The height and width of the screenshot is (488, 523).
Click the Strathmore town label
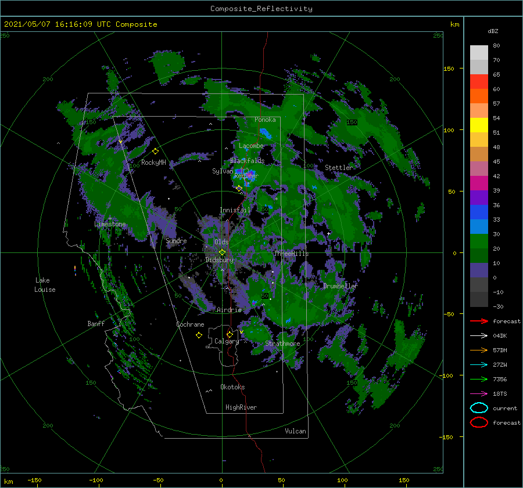point(282,344)
